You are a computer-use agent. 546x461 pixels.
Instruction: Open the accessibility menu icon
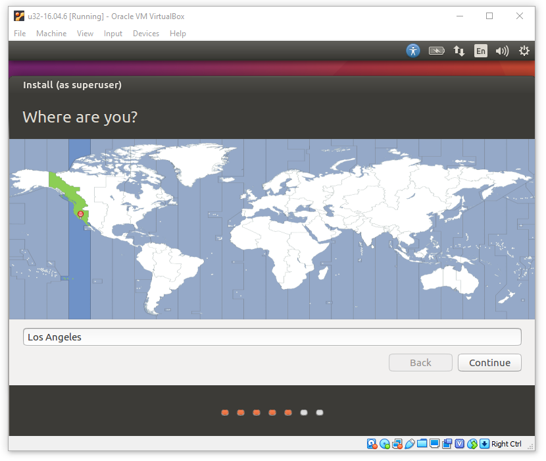(x=412, y=51)
